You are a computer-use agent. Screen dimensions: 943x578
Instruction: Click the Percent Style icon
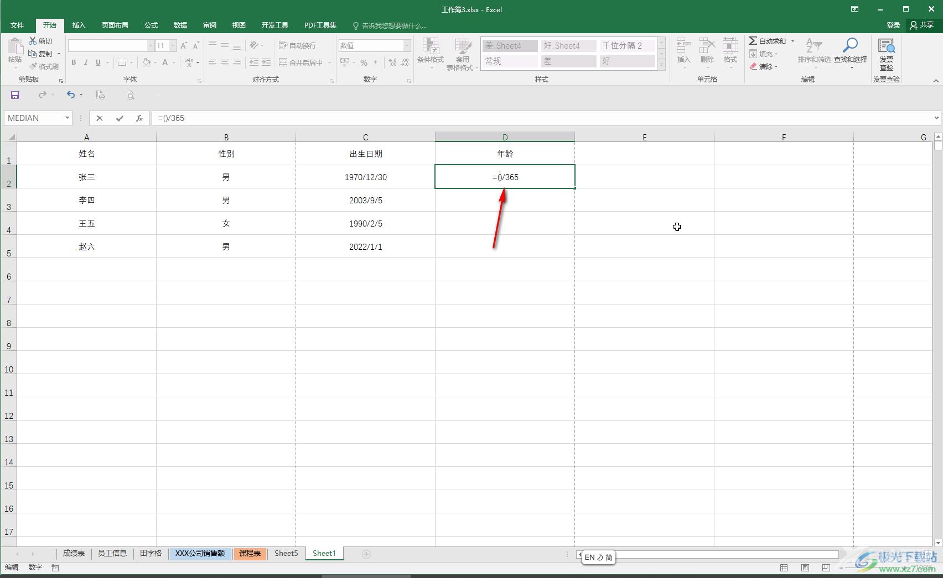point(364,62)
